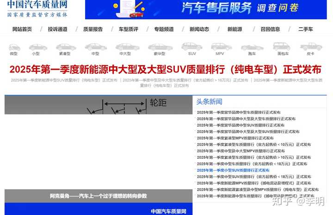Open news 豪华品牌中型车质量排行正式发布
This screenshot has width=333, height=215.
[x=239, y=112]
